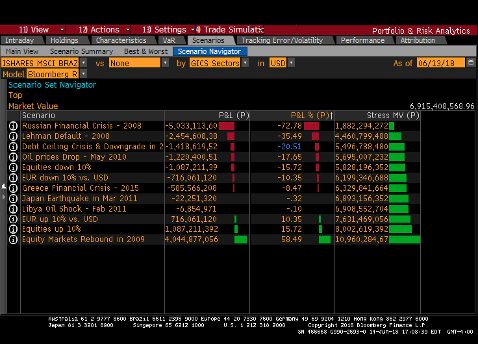Open info for Russian Financial Crisis scenario
Screen dimensions: 478x344
13,126
